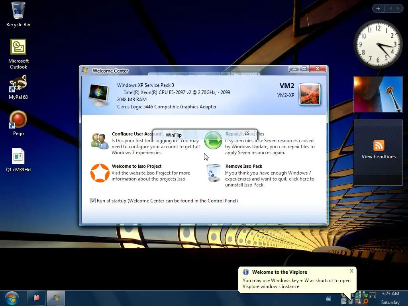Click the Configure User Account people icon

coord(99,141)
